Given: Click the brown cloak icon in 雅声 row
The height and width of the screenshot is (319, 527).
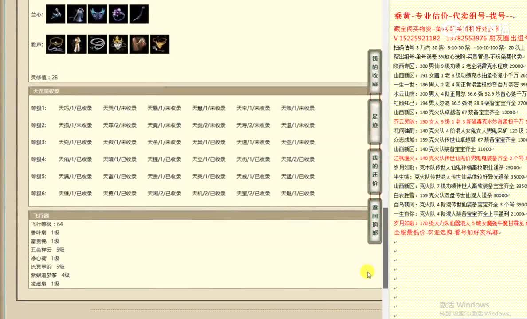Looking at the screenshot, I should click(139, 44).
